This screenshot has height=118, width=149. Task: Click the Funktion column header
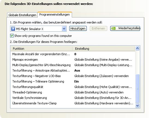coord(42,49)
